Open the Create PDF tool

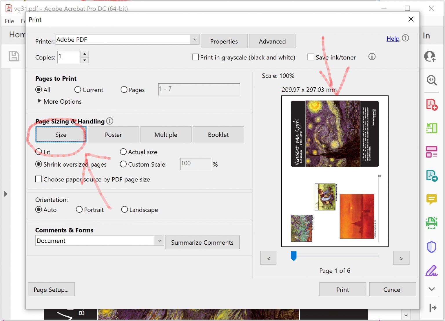pos(431,104)
